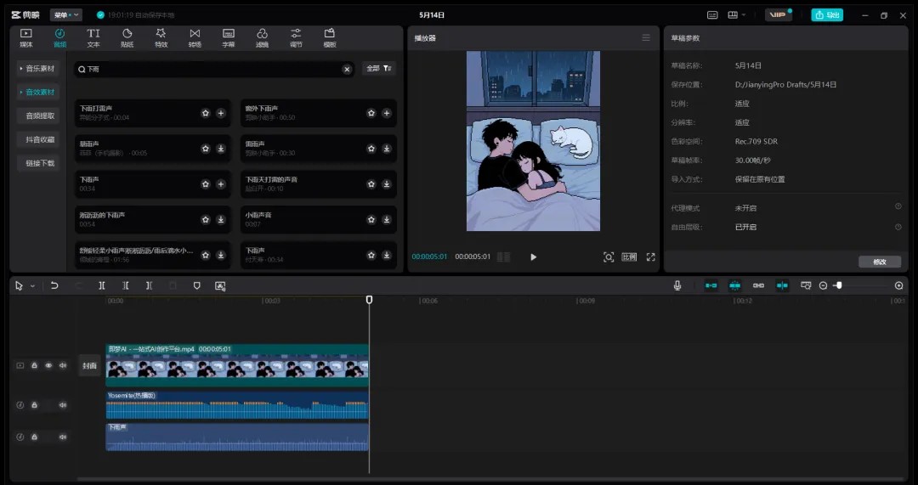
Task: Switch to the 文本 text tab
Action: pos(93,38)
